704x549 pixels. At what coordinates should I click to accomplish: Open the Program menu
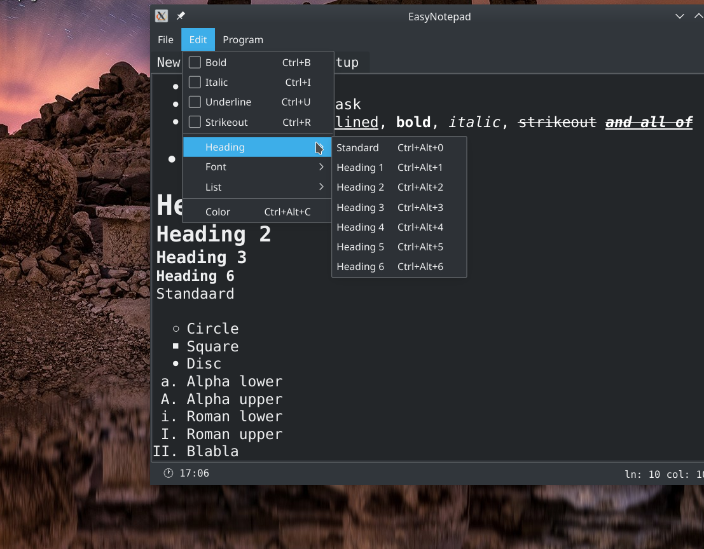point(243,39)
